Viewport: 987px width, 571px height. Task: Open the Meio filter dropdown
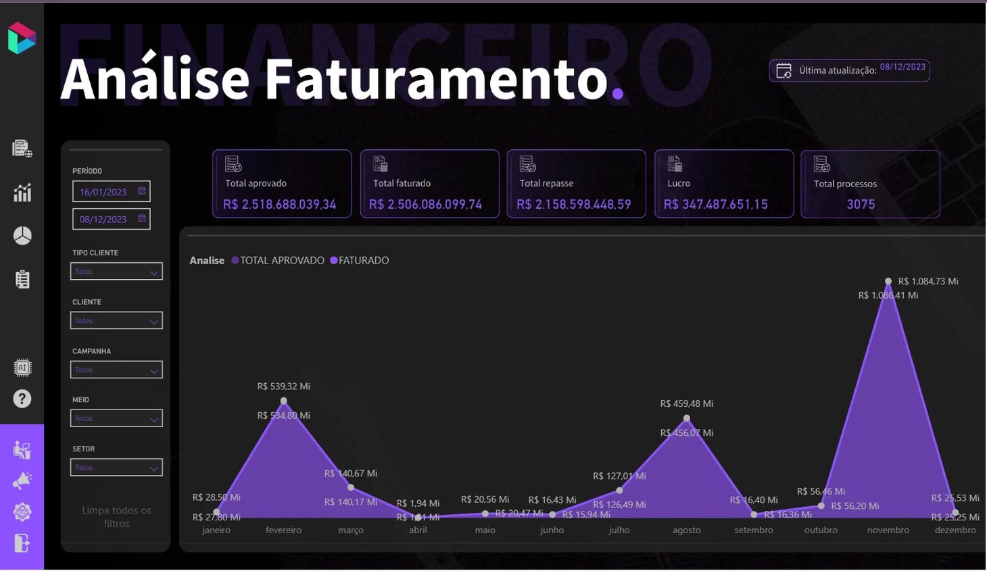(x=116, y=418)
